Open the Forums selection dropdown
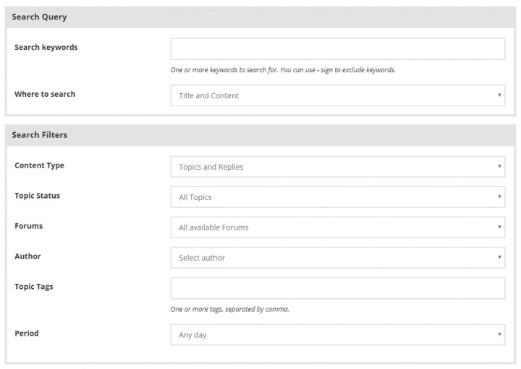Image resolution: width=521 pixels, height=369 pixels. (338, 227)
